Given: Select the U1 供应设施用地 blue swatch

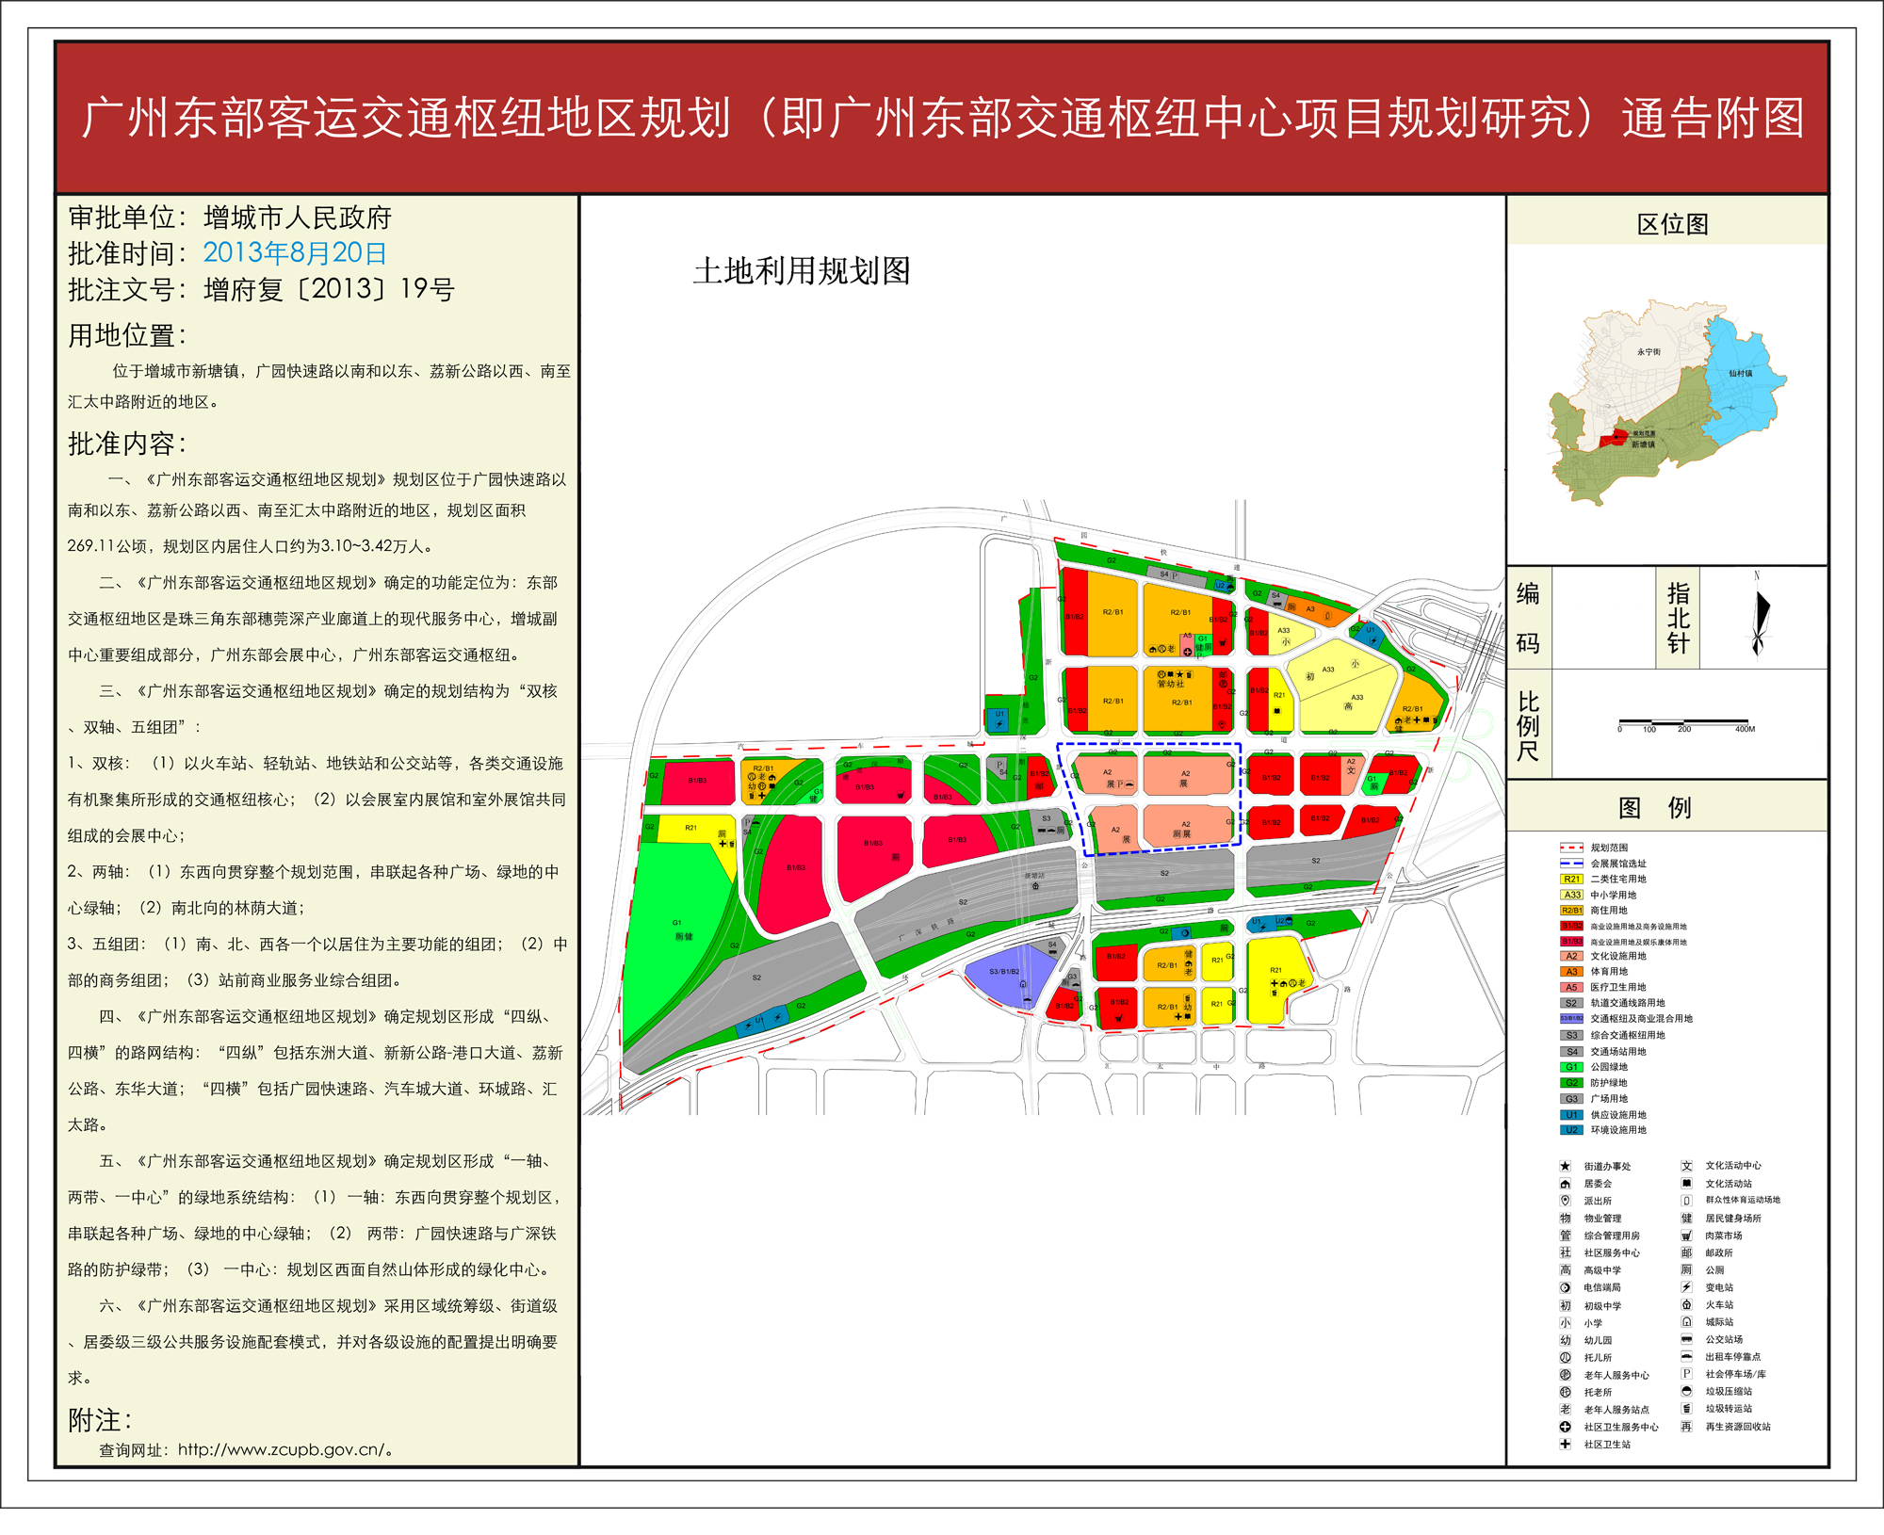Looking at the screenshot, I should click(1571, 1115).
